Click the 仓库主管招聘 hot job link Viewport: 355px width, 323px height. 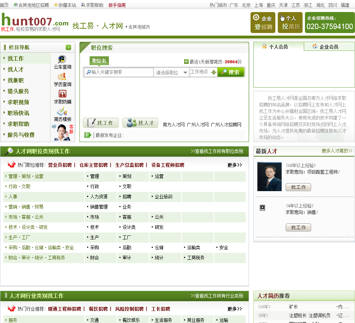(x=94, y=165)
